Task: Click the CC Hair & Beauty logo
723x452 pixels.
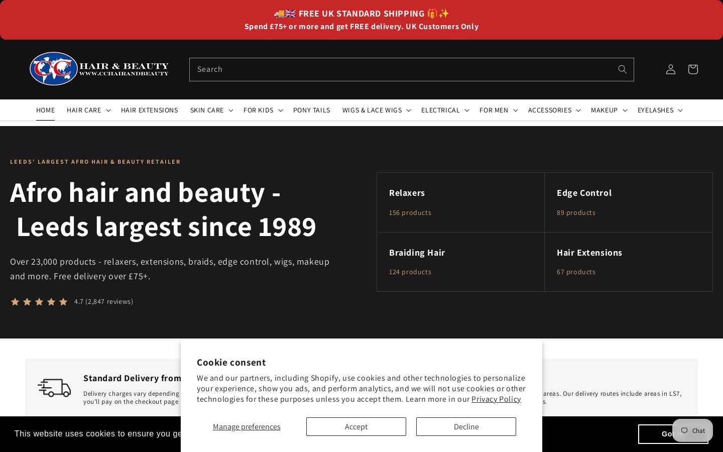Action: 99,69
